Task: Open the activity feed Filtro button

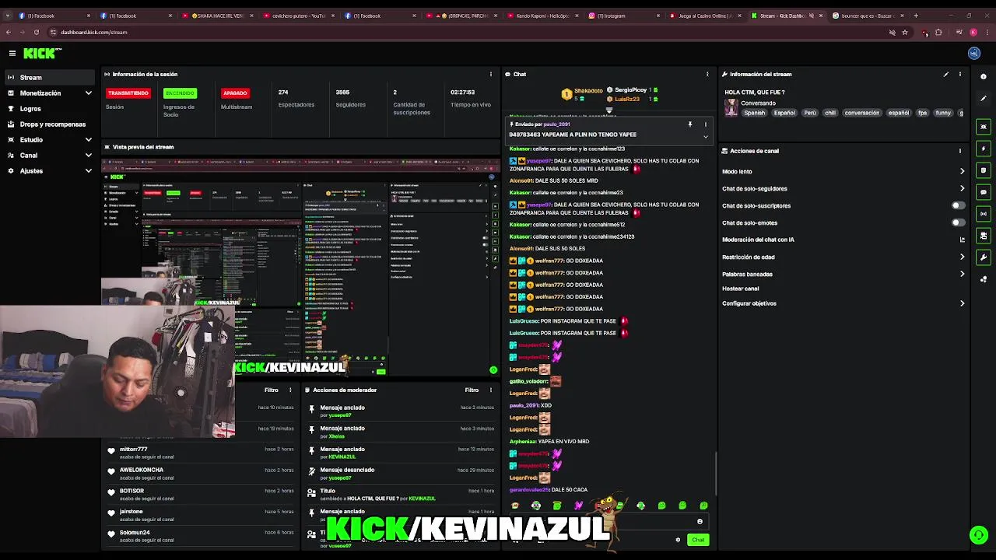Action: 271,390
